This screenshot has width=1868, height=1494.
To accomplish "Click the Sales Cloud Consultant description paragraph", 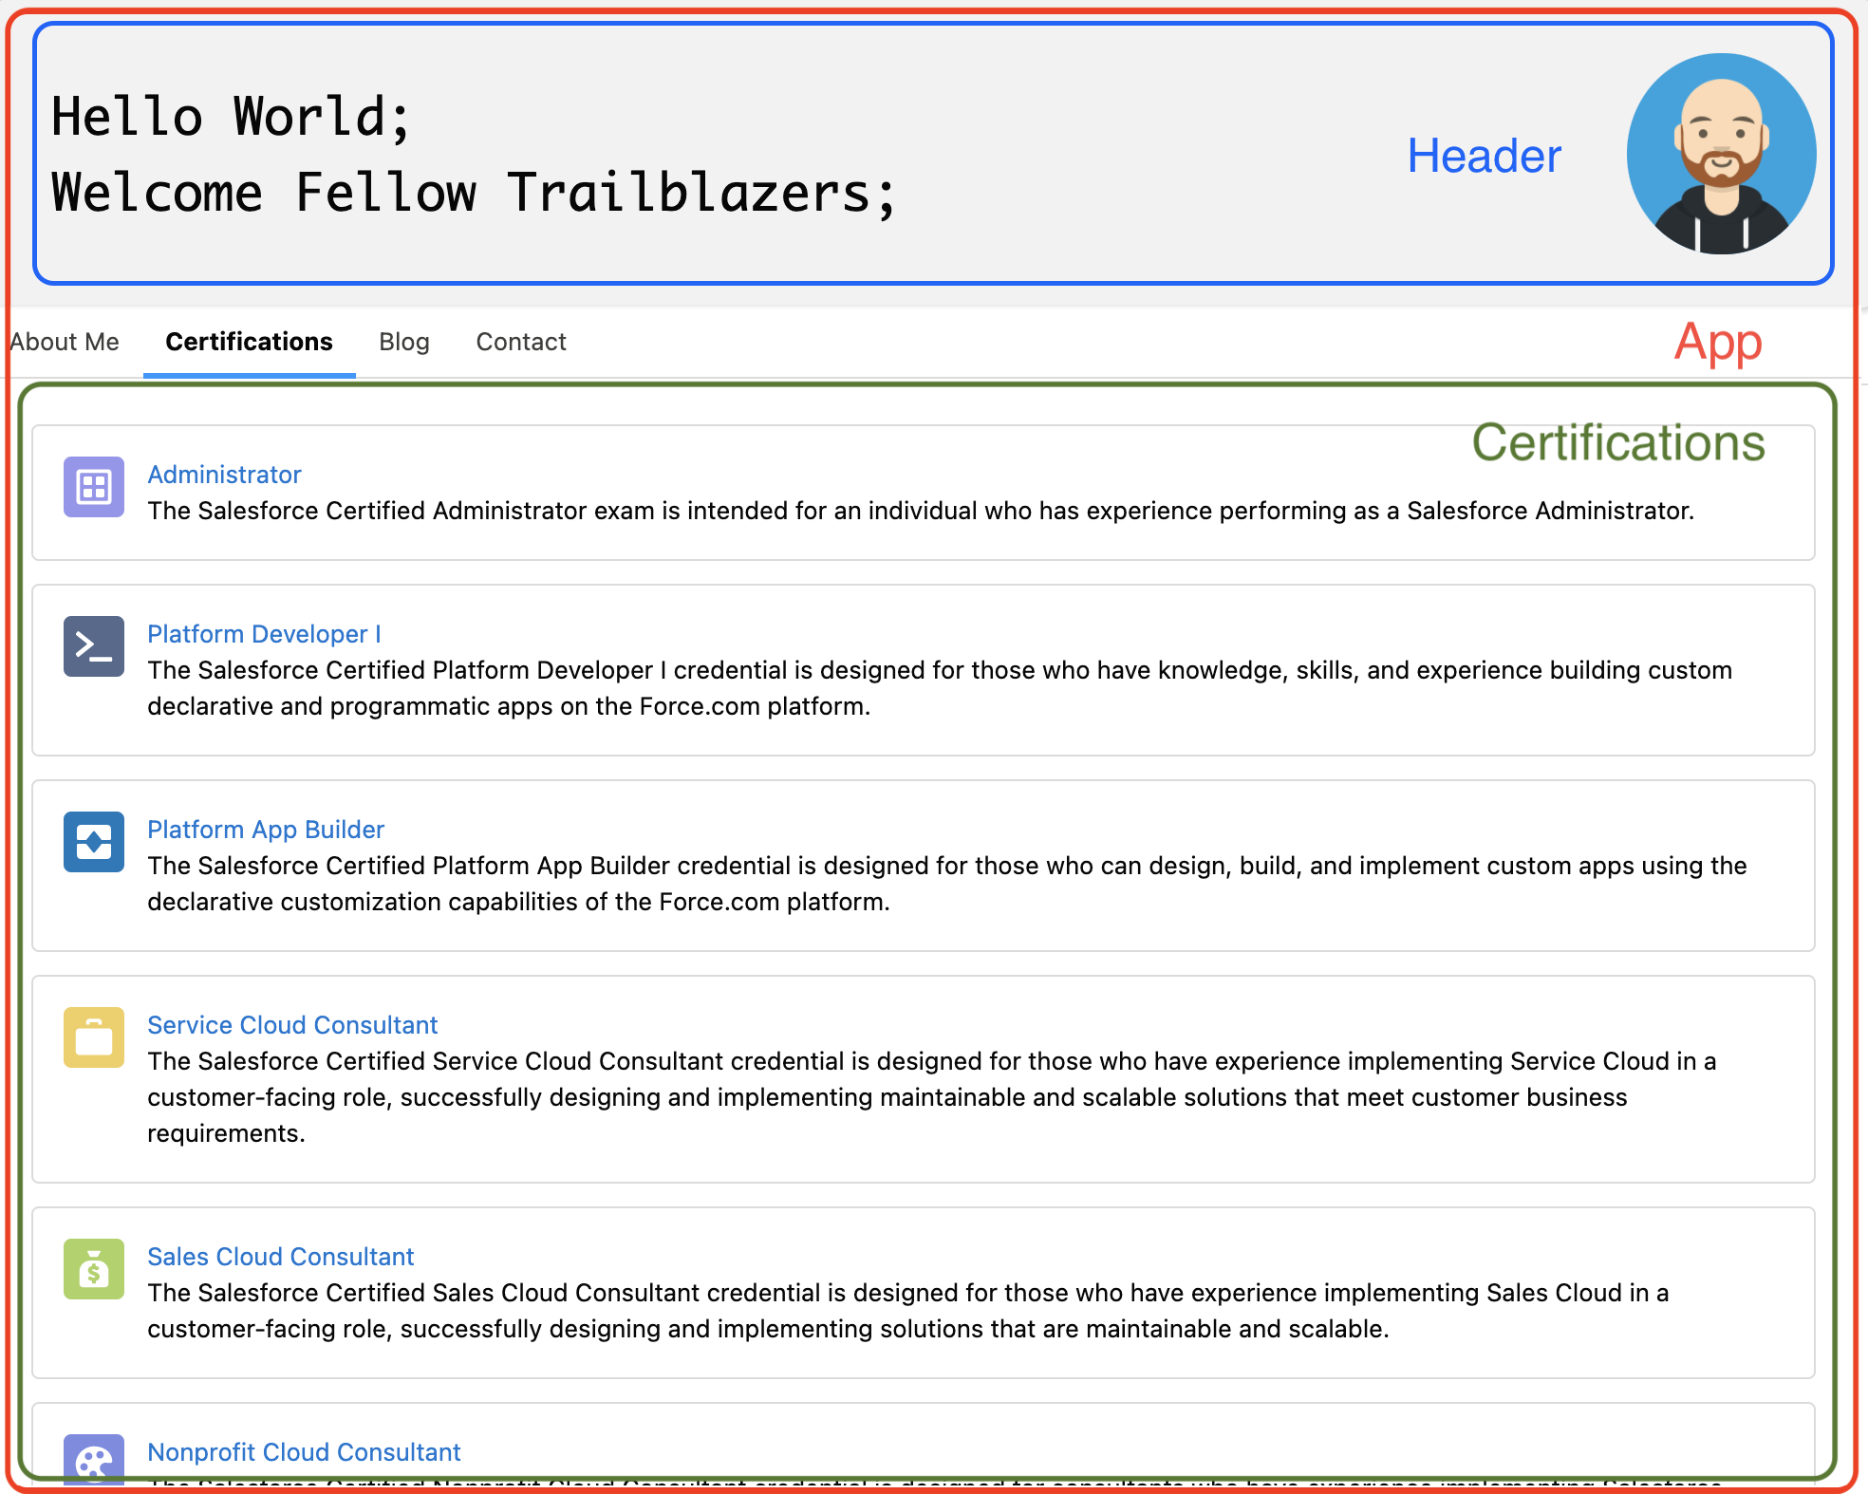I will tap(908, 1311).
